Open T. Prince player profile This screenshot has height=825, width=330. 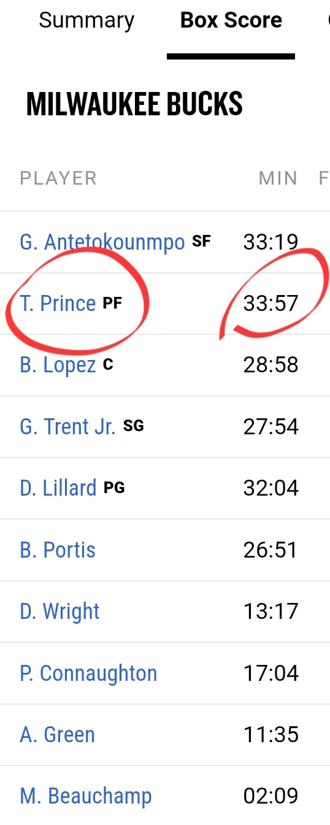pyautogui.click(x=58, y=304)
